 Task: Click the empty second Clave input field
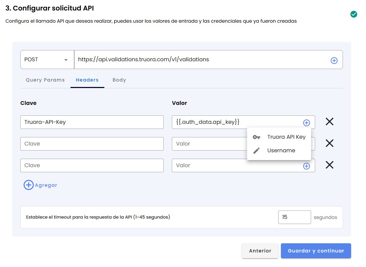tap(92, 143)
